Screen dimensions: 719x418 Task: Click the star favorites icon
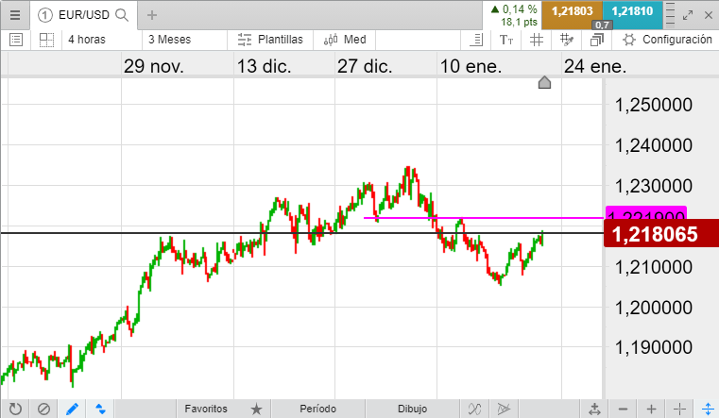[256, 409]
